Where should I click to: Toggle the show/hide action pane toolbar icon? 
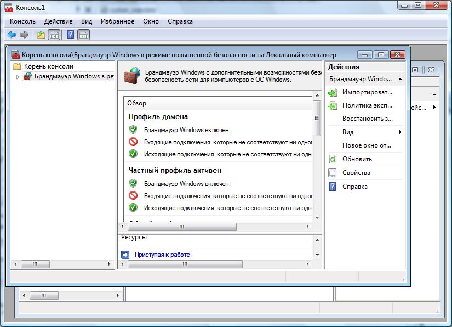[83, 35]
